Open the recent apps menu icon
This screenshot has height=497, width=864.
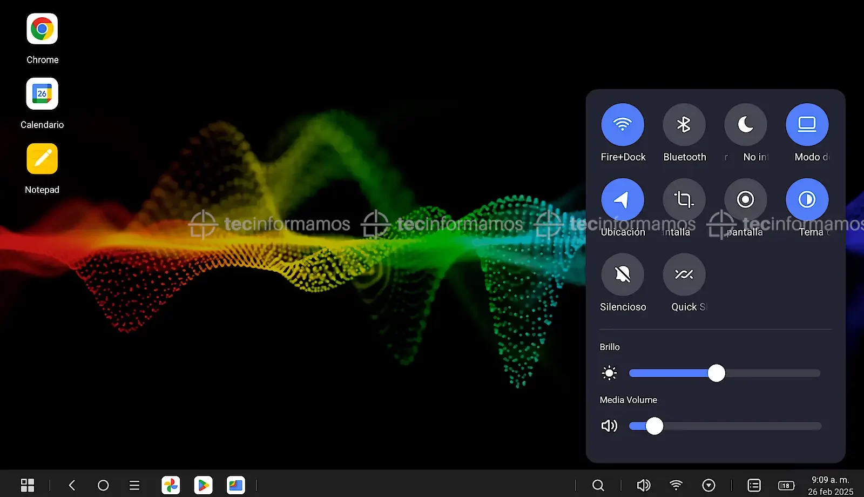pos(134,485)
